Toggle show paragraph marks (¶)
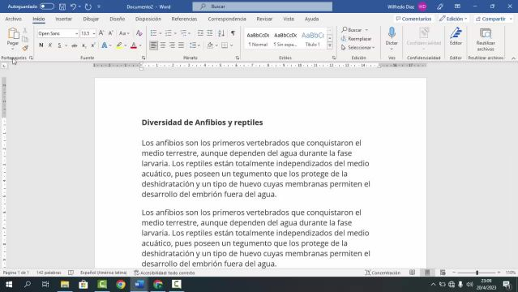518x292 pixels. tap(233, 33)
